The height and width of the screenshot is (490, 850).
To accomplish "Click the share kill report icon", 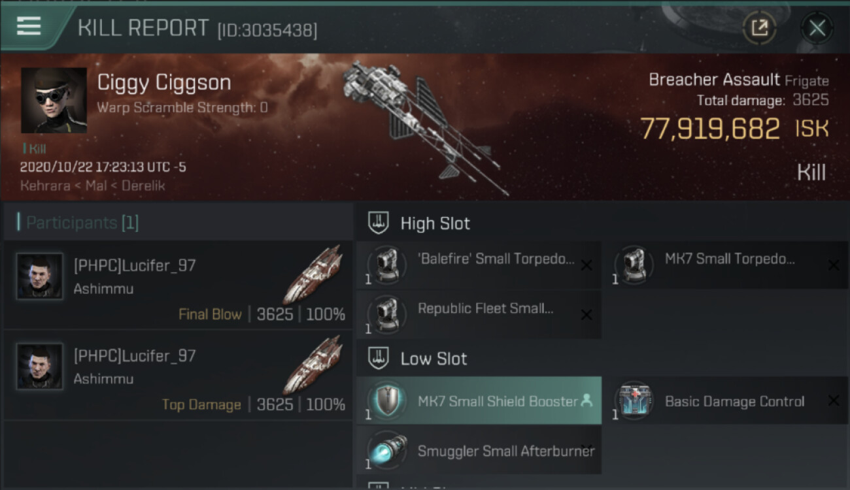I will point(759,28).
